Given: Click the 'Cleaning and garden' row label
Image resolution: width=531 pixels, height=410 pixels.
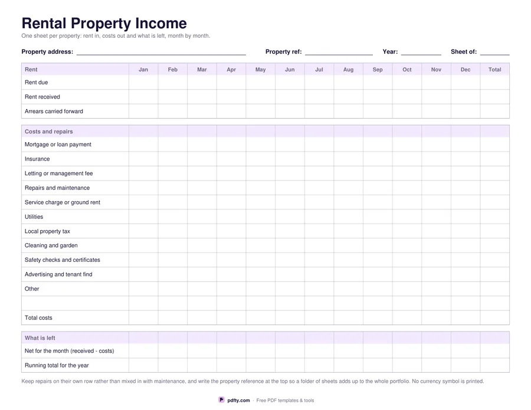Looking at the screenshot, I should [51, 245].
